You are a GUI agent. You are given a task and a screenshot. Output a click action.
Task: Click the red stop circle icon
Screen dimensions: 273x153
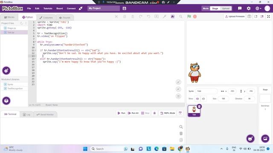click(195, 17)
